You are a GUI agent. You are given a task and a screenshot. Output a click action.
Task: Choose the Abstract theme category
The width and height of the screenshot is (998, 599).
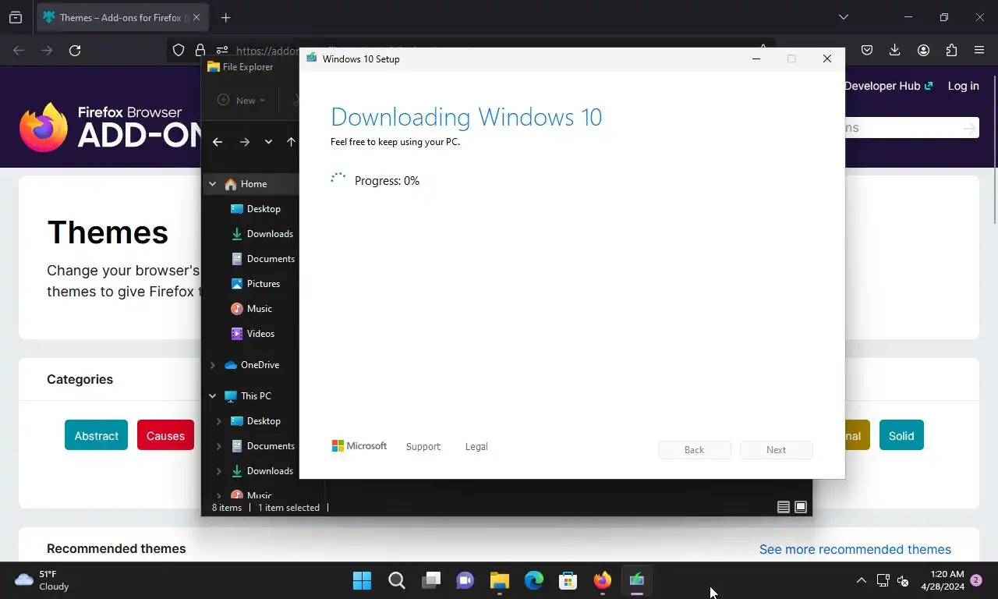pos(97,435)
